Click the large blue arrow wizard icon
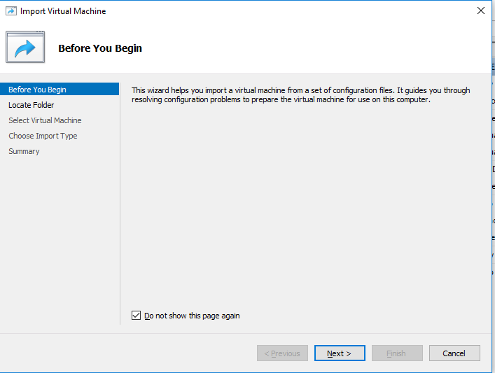Image resolution: width=495 pixels, height=373 pixels. (25, 47)
